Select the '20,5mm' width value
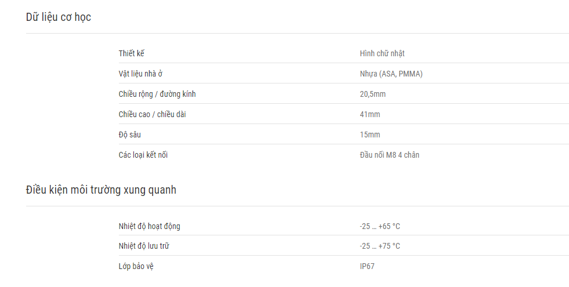 coord(372,94)
